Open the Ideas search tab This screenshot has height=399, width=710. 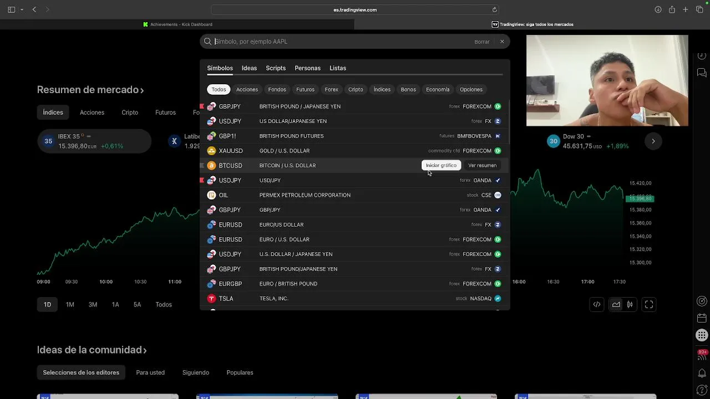click(249, 68)
